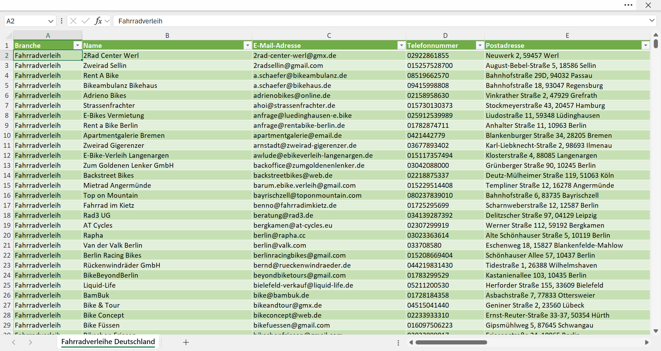This screenshot has height=351, width=661.
Task: Open the E-Mail-Adresse filter dropdown
Action: [x=401, y=45]
